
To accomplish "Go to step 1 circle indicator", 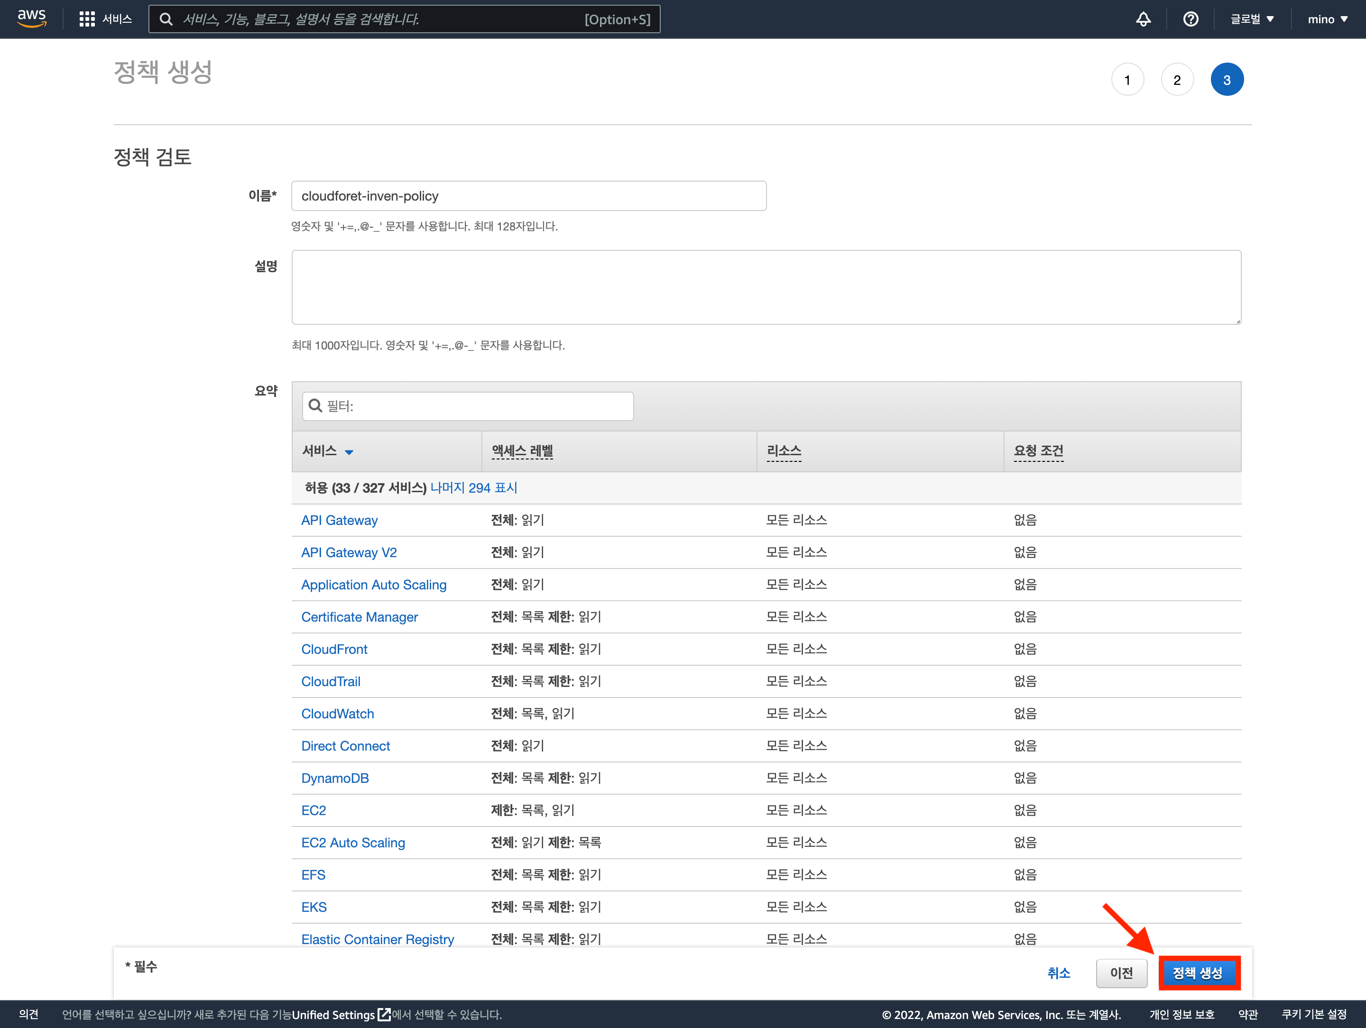I will [x=1127, y=80].
